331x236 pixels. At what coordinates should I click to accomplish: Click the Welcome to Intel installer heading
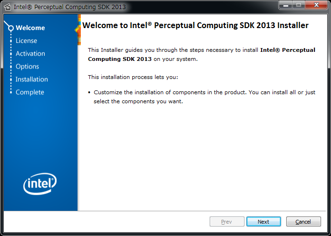coord(195,26)
